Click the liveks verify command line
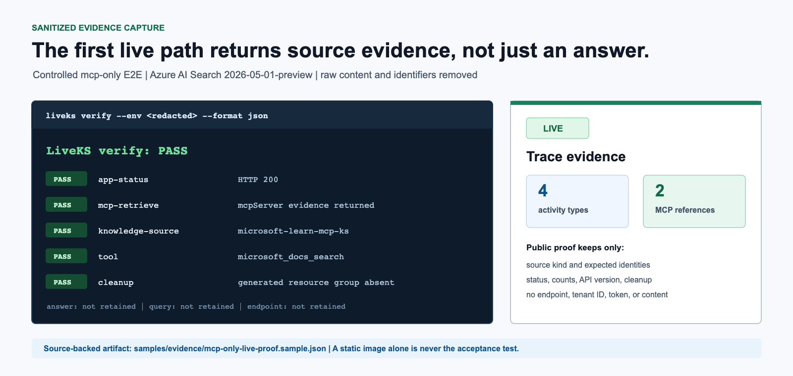The height and width of the screenshot is (376, 793). tap(157, 116)
